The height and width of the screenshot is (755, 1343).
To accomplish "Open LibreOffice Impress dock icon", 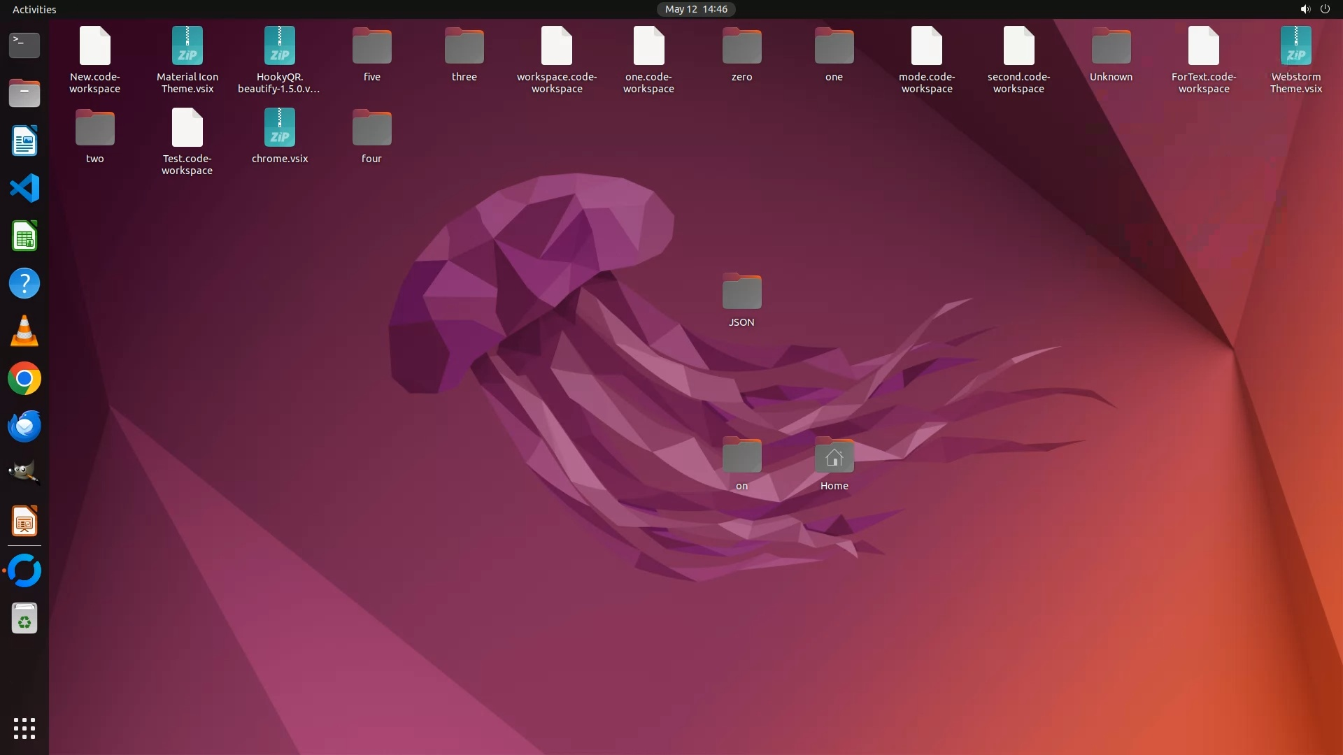I will pyautogui.click(x=24, y=522).
